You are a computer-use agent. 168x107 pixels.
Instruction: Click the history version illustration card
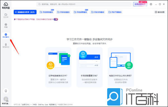[x=90, y=67]
